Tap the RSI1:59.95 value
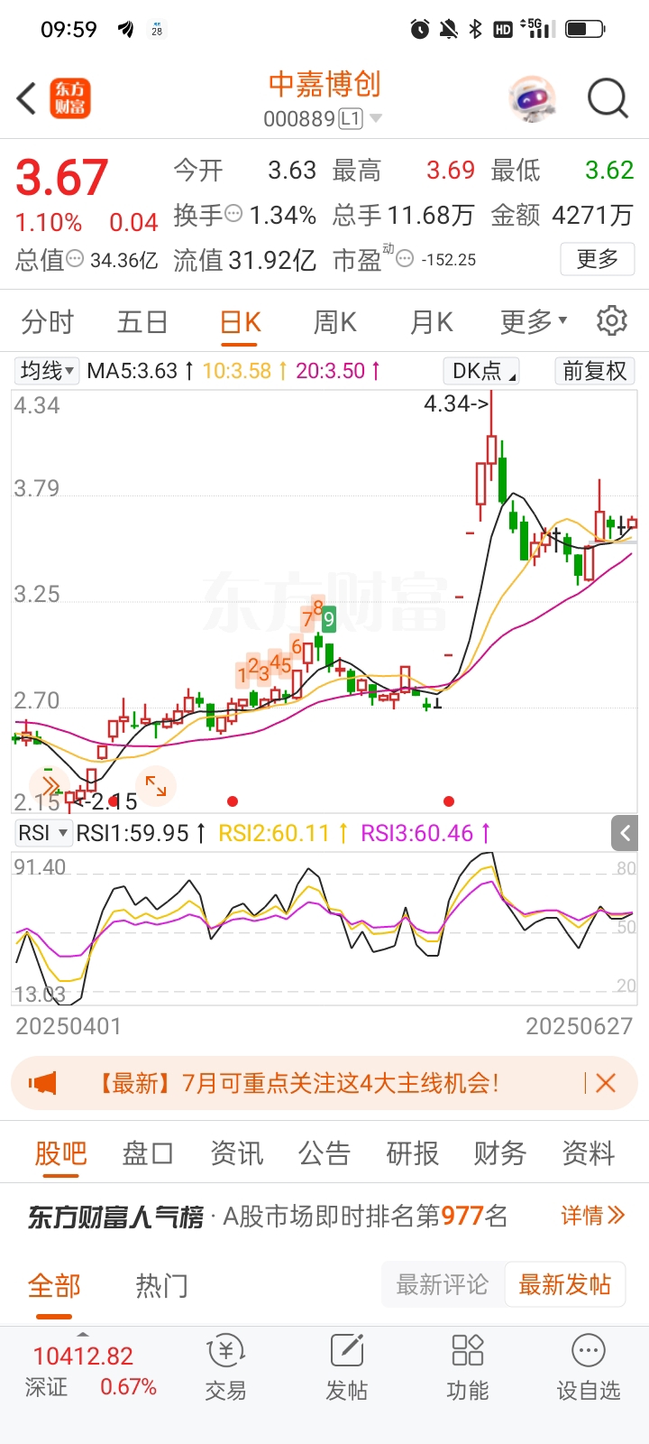 coord(141,833)
